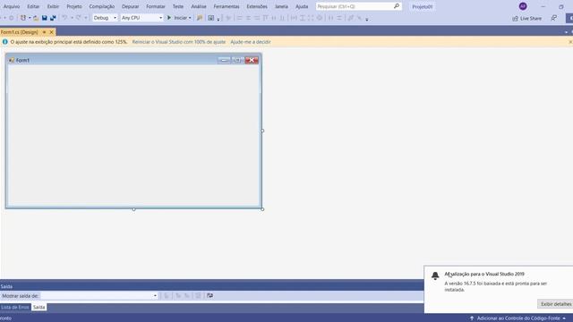Click the Live Share button
The height and width of the screenshot is (322, 573).
[527, 18]
